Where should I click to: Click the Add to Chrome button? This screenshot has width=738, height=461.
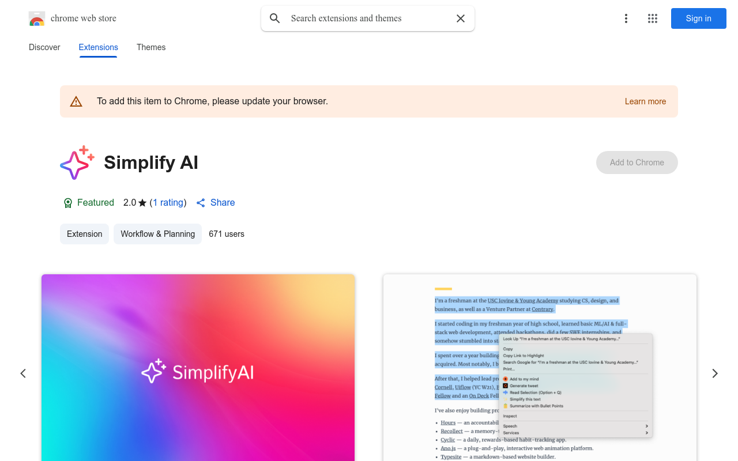[637, 163]
